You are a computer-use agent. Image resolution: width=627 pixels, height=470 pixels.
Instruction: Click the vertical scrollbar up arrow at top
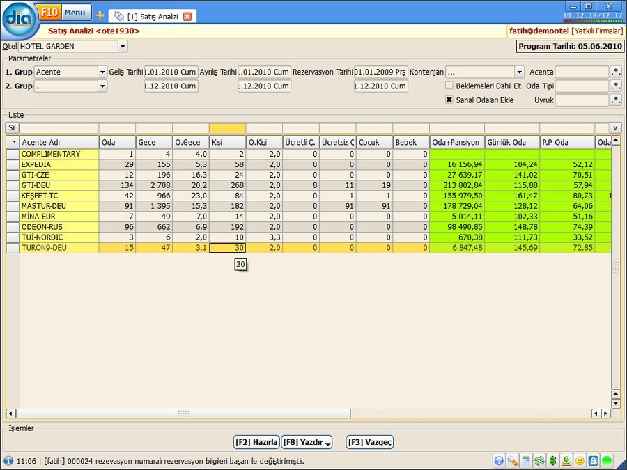[615, 140]
